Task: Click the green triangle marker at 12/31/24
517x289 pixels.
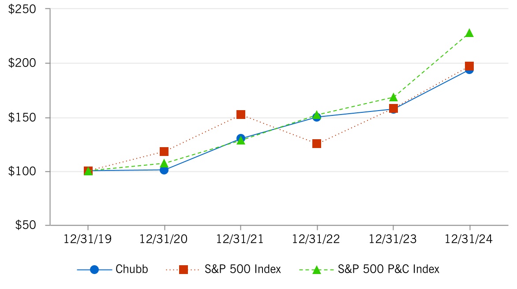Action: point(469,33)
